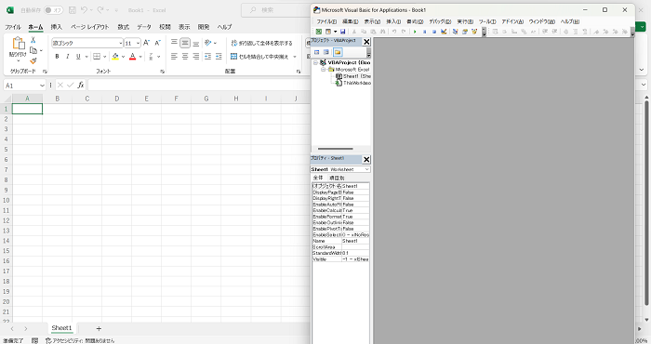This screenshot has height=344, width=651.
Task: Click the Excel search box
Action: (x=276, y=10)
